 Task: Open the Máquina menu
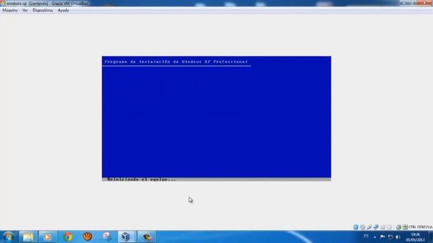tap(10, 10)
